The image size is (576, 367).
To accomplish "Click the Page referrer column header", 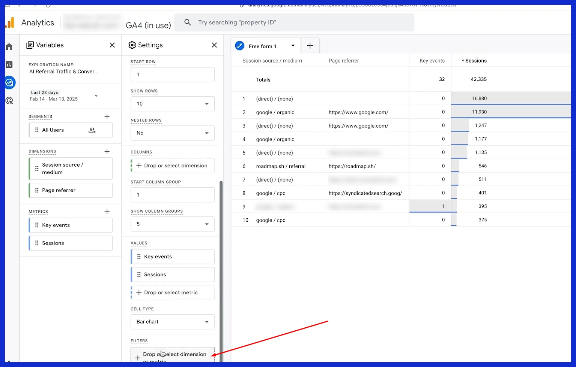I will 344,61.
